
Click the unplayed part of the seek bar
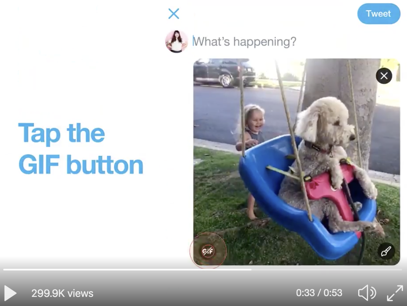click(327, 270)
